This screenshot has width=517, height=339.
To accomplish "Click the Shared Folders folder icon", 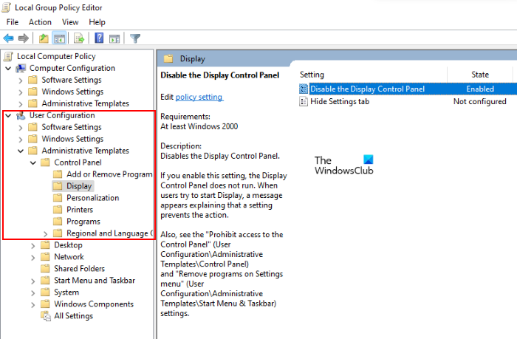I will (45, 268).
